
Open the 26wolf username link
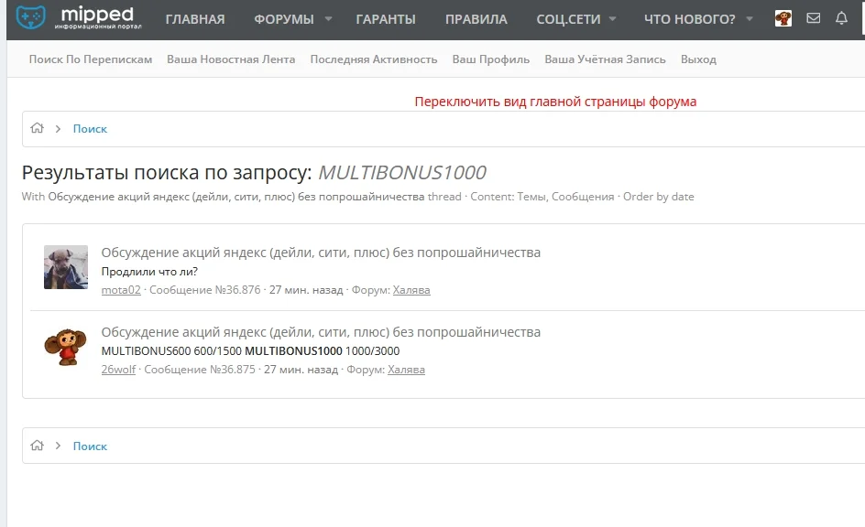[118, 370]
